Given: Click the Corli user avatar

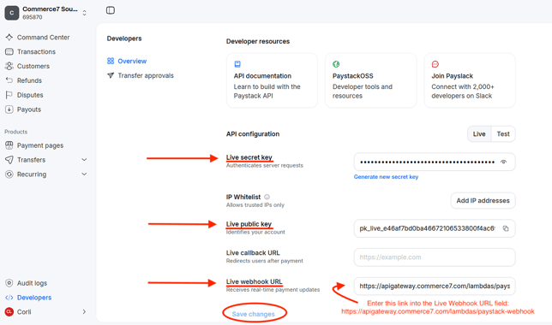Looking at the screenshot, I should tap(9, 311).
